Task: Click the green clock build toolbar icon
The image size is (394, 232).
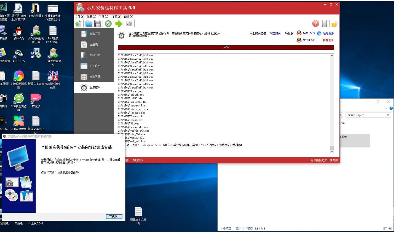Action: 108,24
